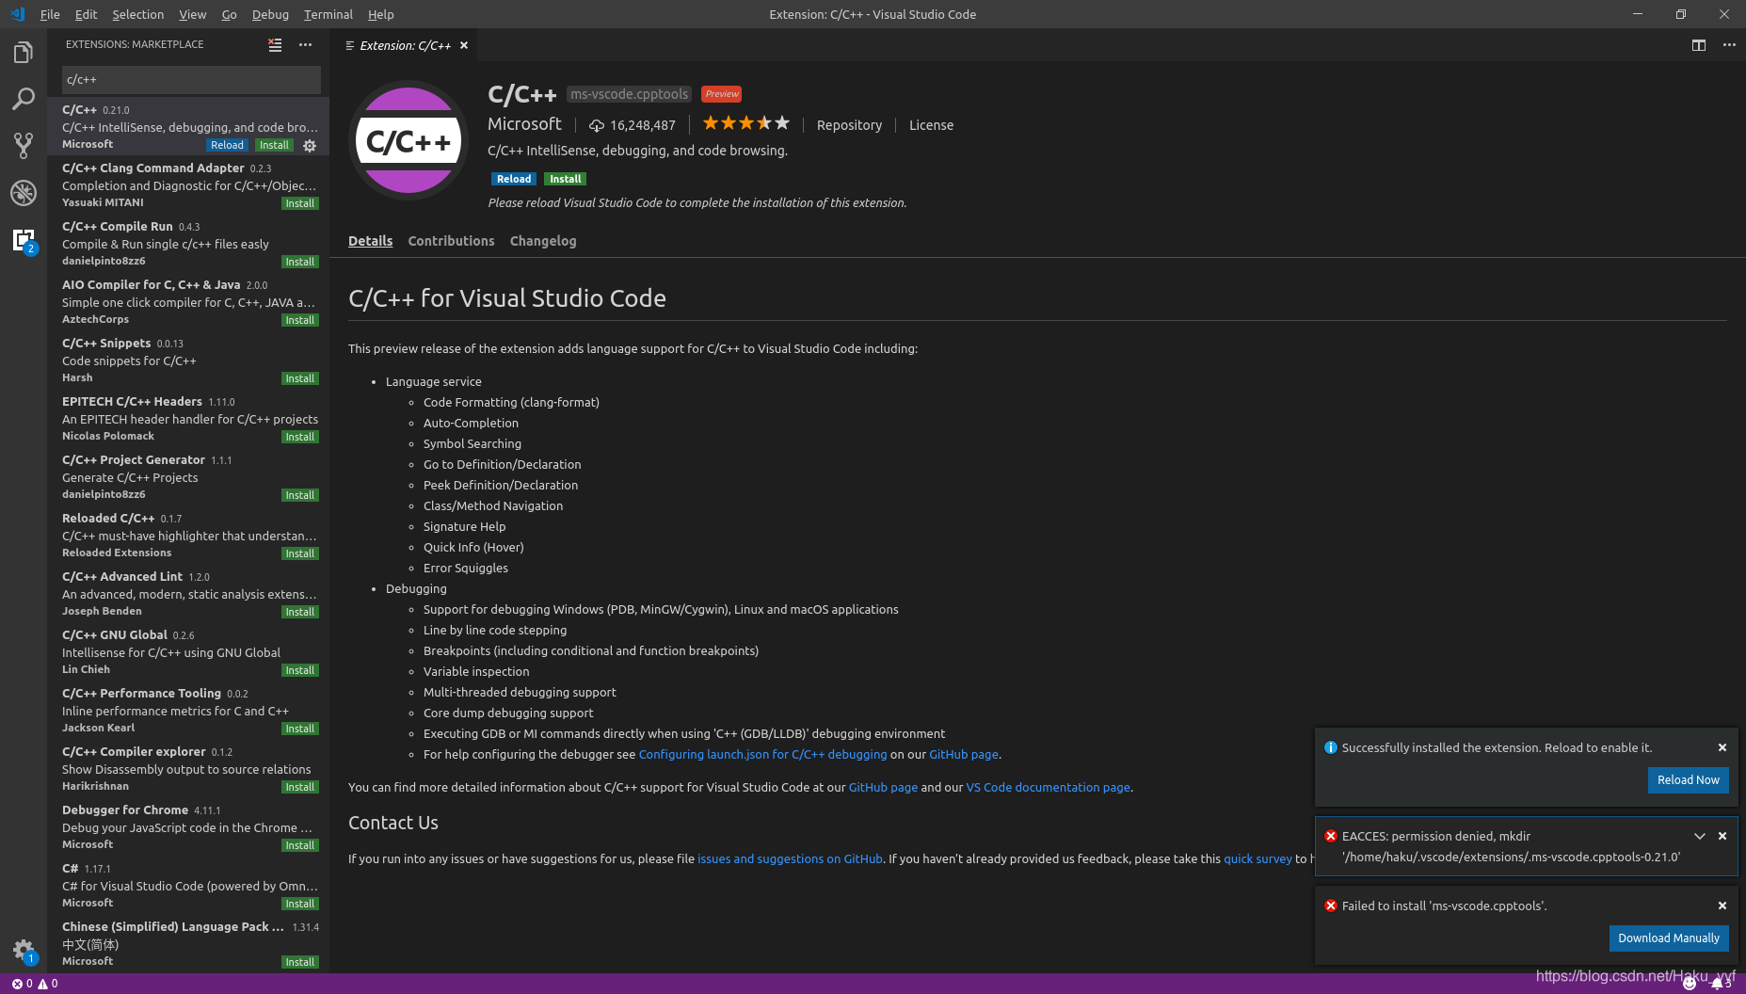Switch to the Contributions tab
The width and height of the screenshot is (1746, 994).
tap(451, 241)
